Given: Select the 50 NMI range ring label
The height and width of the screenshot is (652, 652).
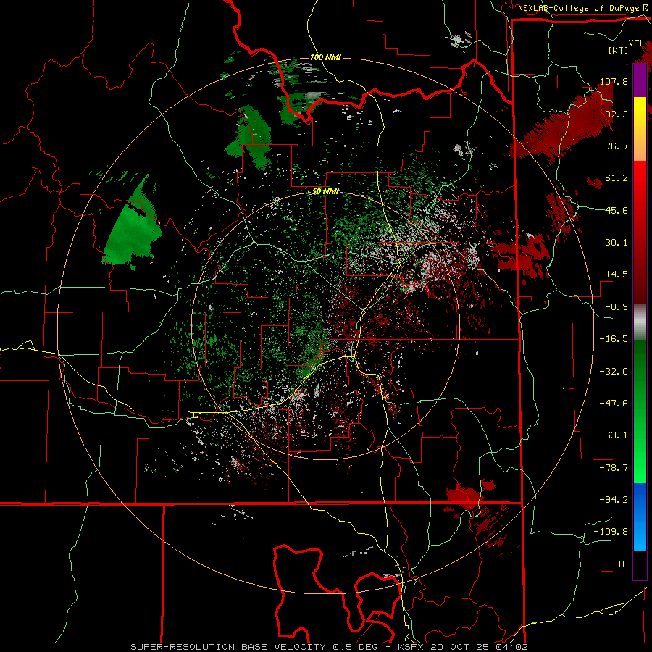Looking at the screenshot, I should (325, 192).
